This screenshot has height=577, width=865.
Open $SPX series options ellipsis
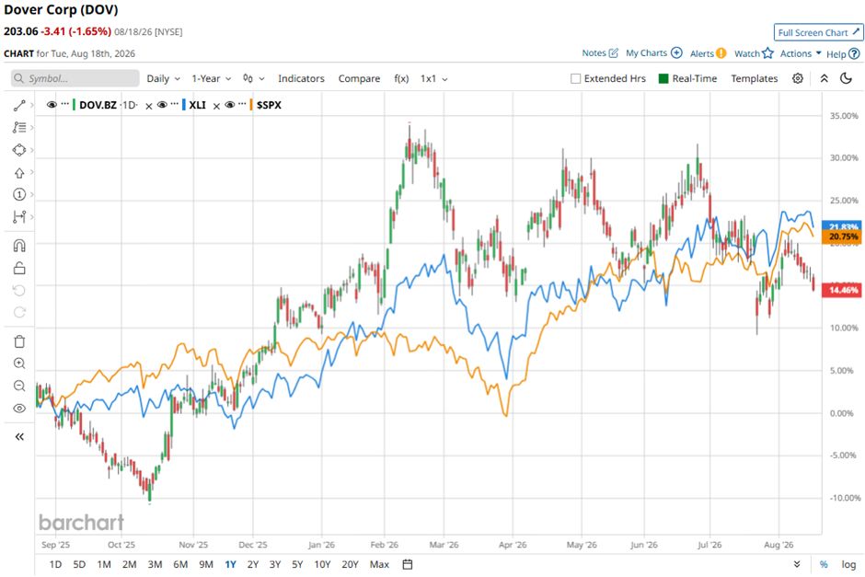click(x=242, y=104)
